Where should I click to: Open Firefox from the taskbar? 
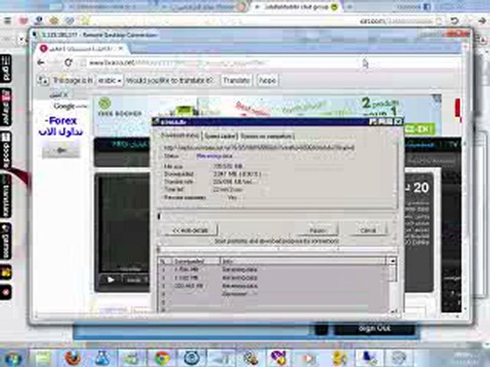[x=72, y=358]
